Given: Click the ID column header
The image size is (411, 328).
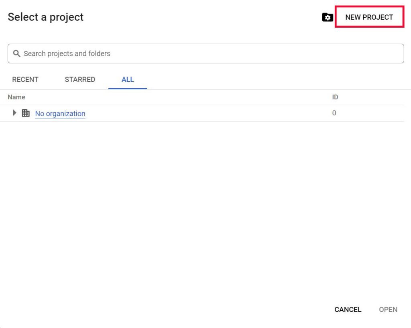Looking at the screenshot, I should click(335, 97).
